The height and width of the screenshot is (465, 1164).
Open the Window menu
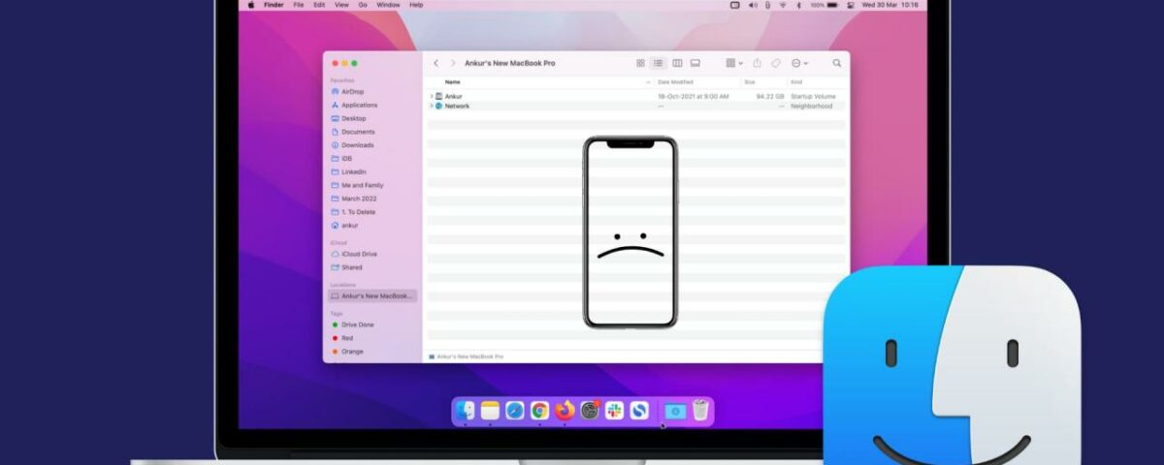(x=388, y=5)
